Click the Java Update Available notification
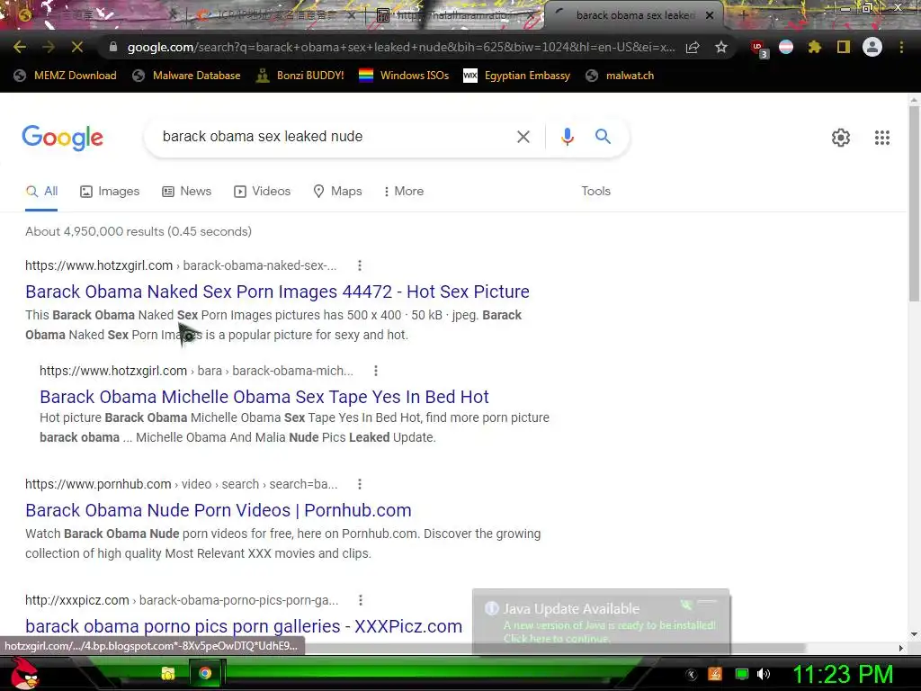 click(600, 622)
